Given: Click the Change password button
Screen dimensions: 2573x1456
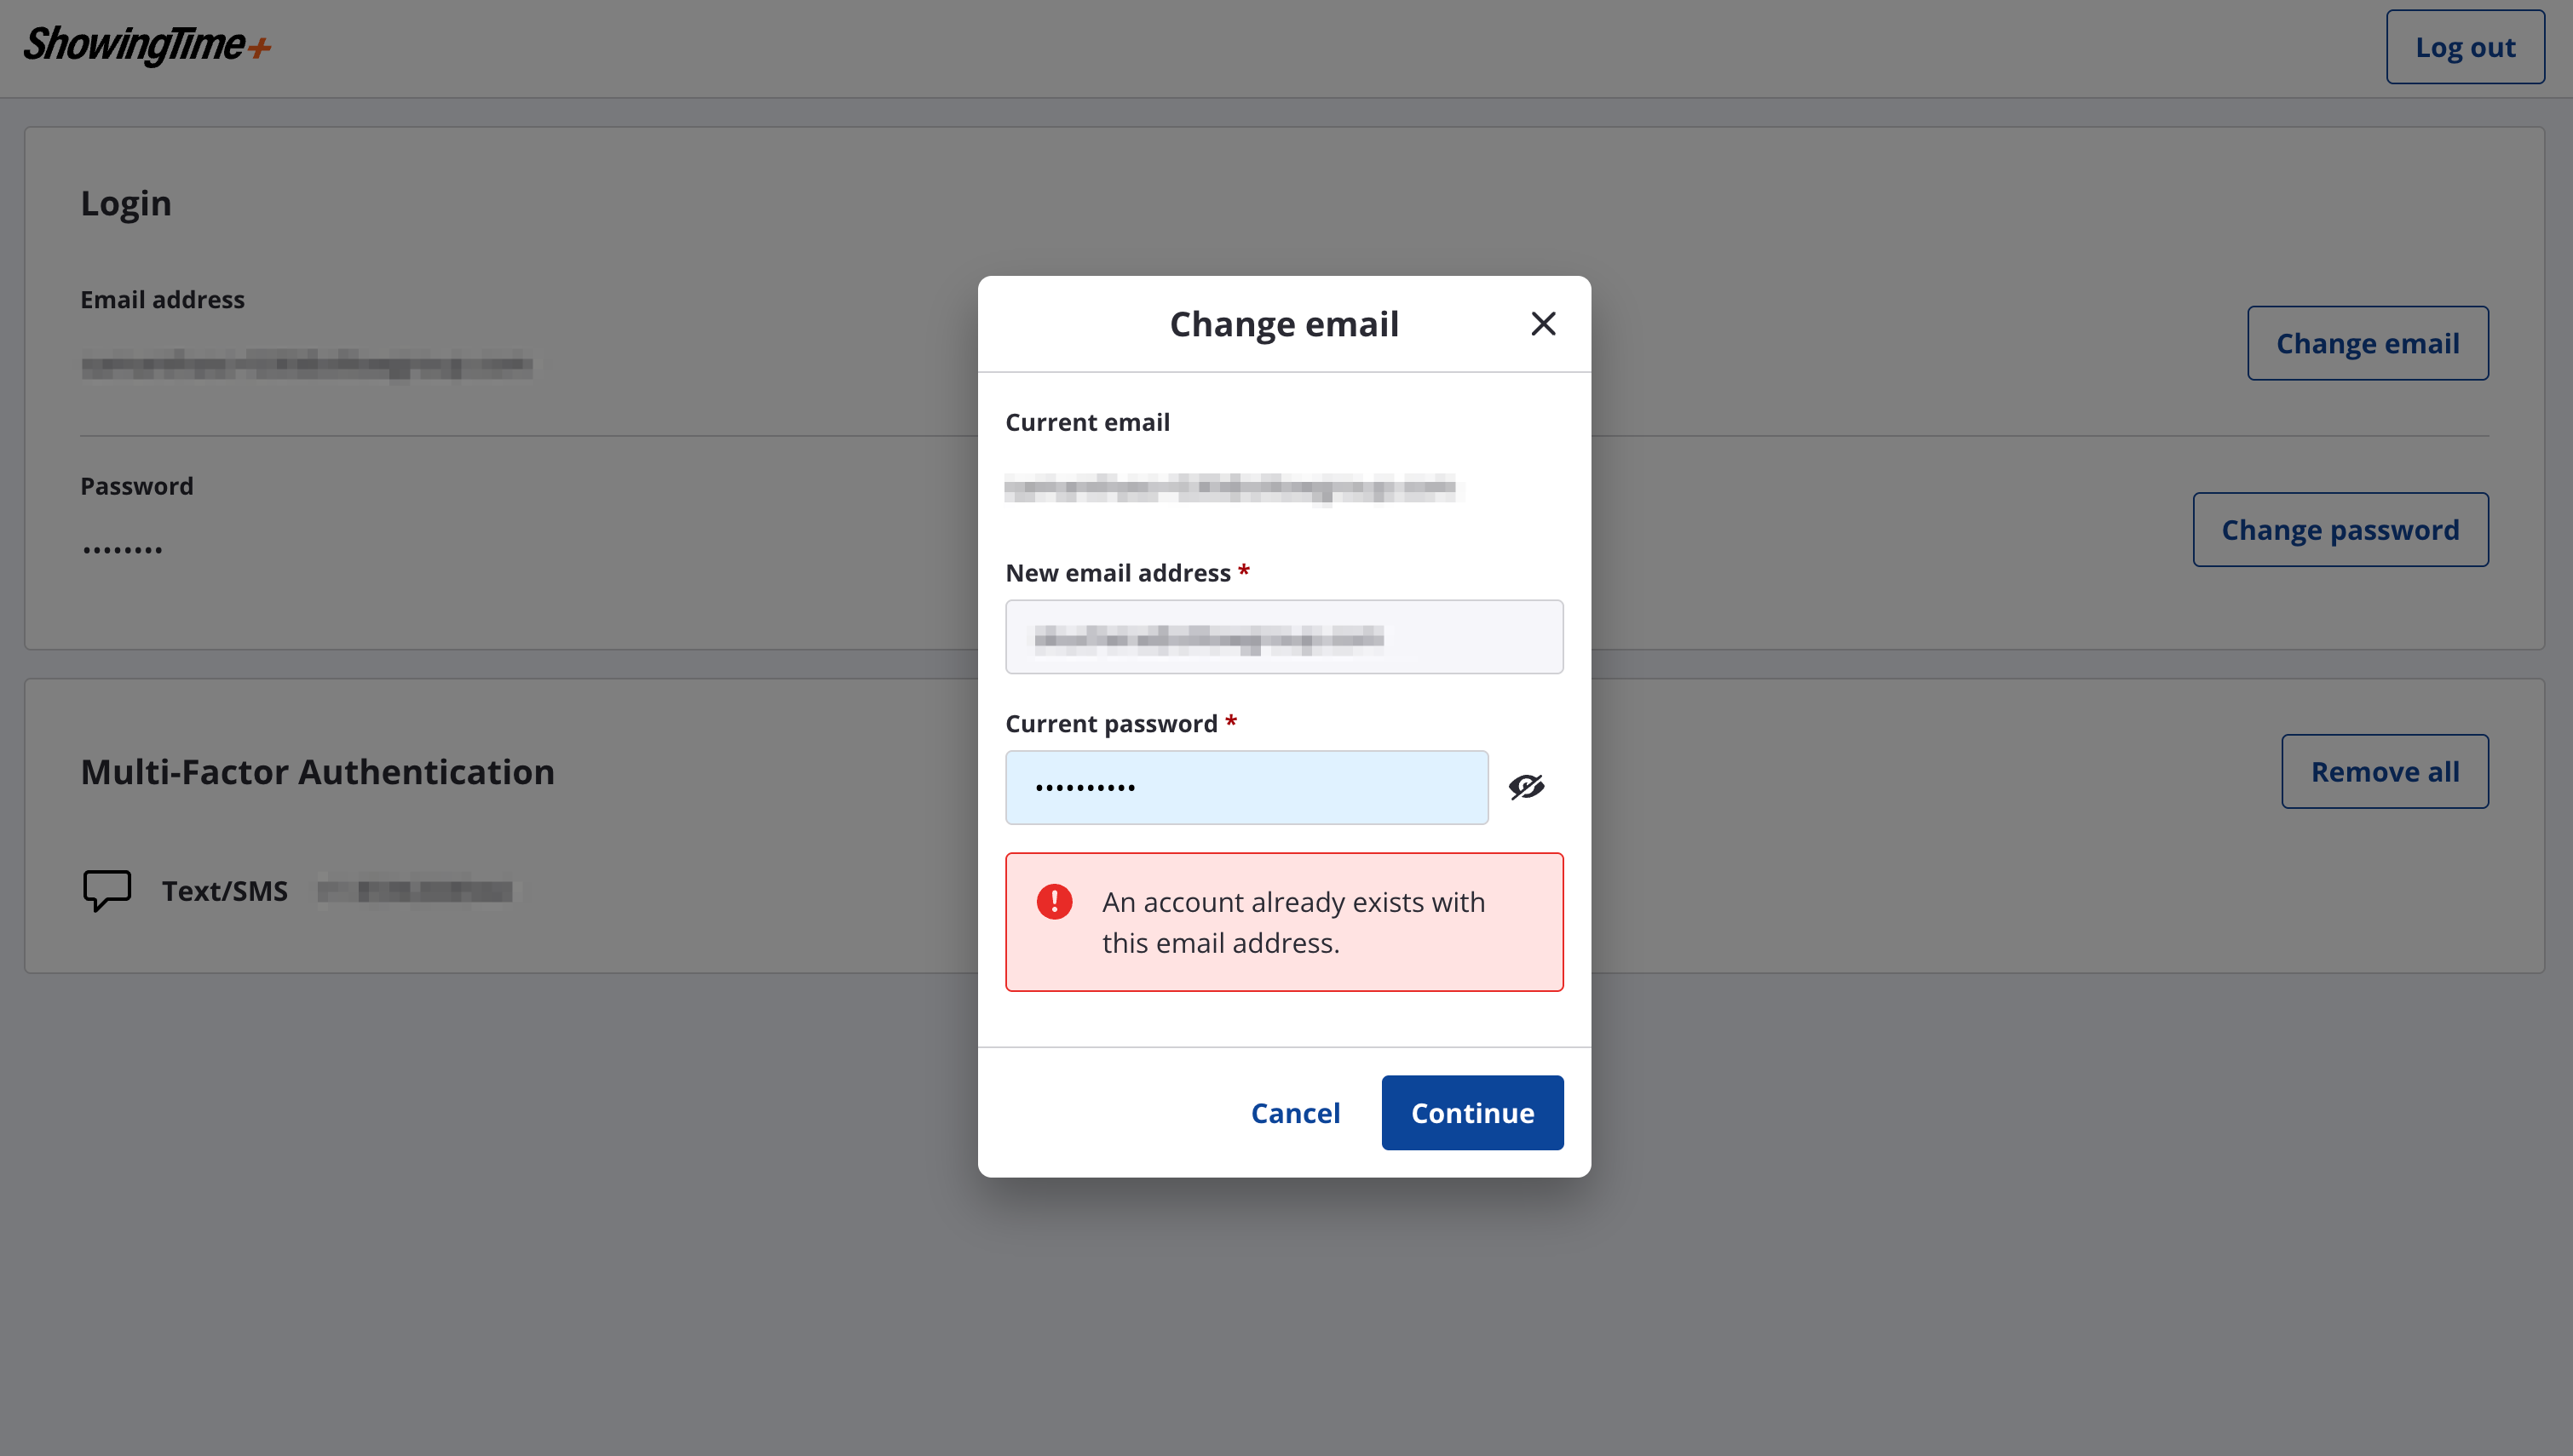Looking at the screenshot, I should pos(2340,529).
